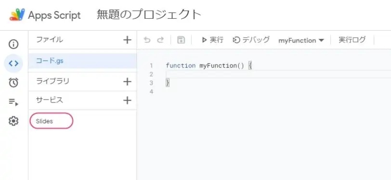
Task: Open the Overview info icon in sidebar
Action: click(x=13, y=44)
